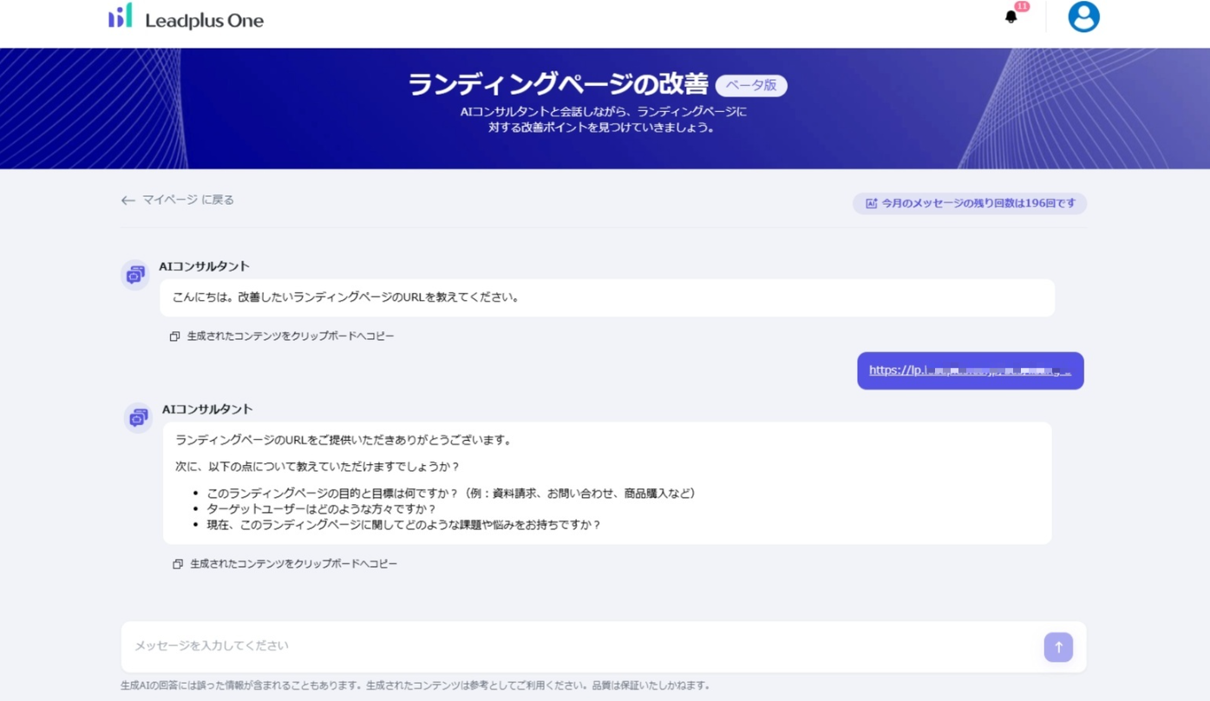Image resolution: width=1210 pixels, height=701 pixels.
Task: Open the user account avatar menu
Action: click(x=1083, y=16)
